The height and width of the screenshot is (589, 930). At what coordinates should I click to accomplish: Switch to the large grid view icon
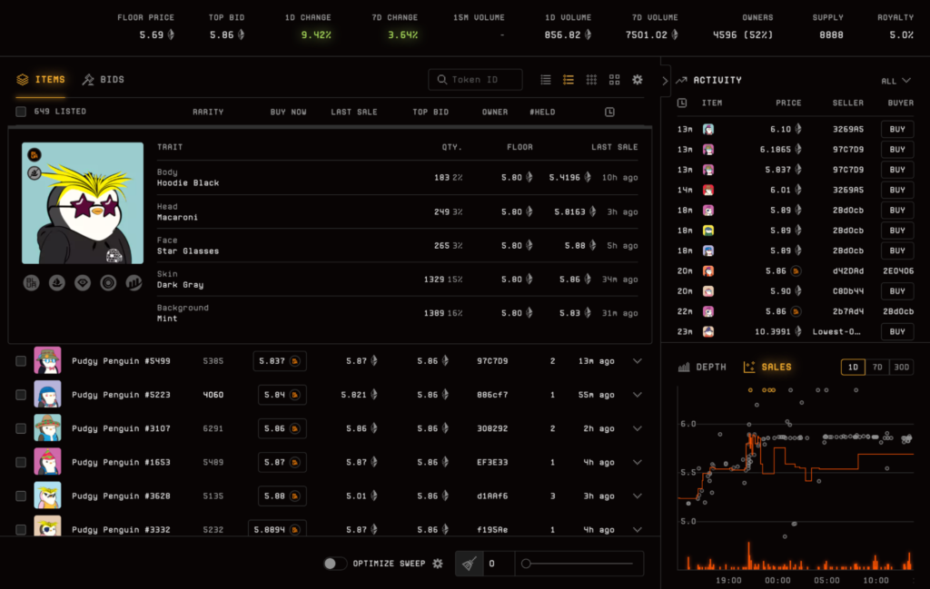615,80
